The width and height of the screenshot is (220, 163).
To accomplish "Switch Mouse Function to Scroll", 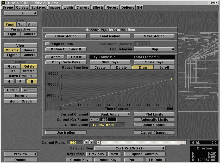I will [x=164, y=68].
